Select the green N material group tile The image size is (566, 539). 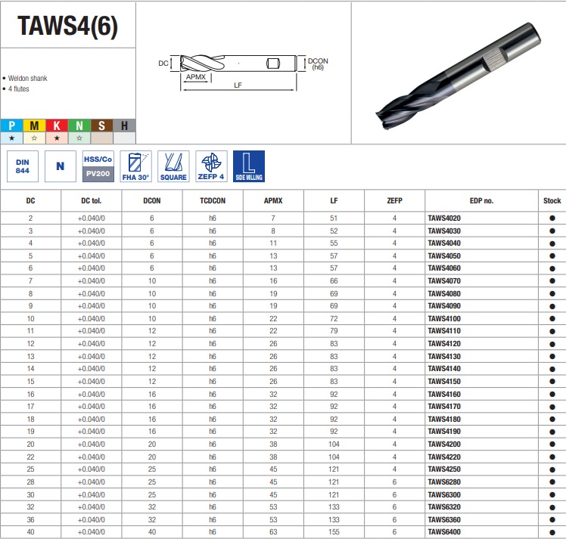pos(79,125)
